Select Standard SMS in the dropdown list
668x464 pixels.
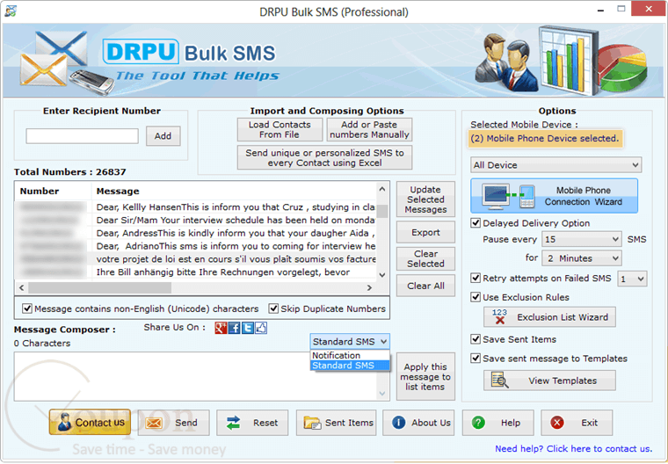tap(350, 366)
